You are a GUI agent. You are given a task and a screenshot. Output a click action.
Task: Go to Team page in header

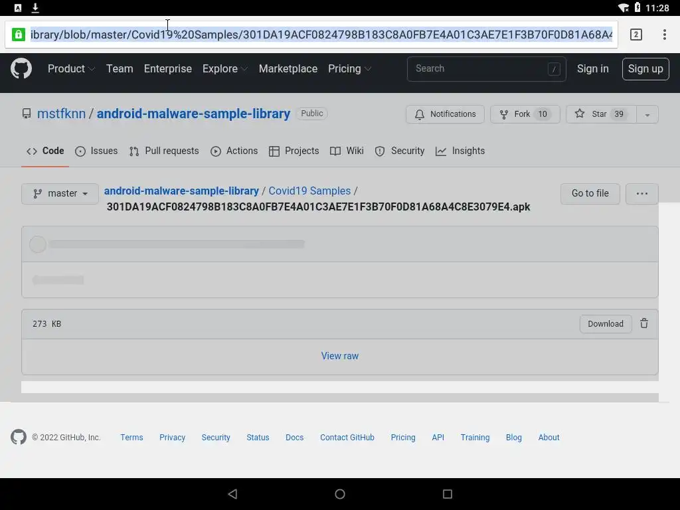pos(120,68)
